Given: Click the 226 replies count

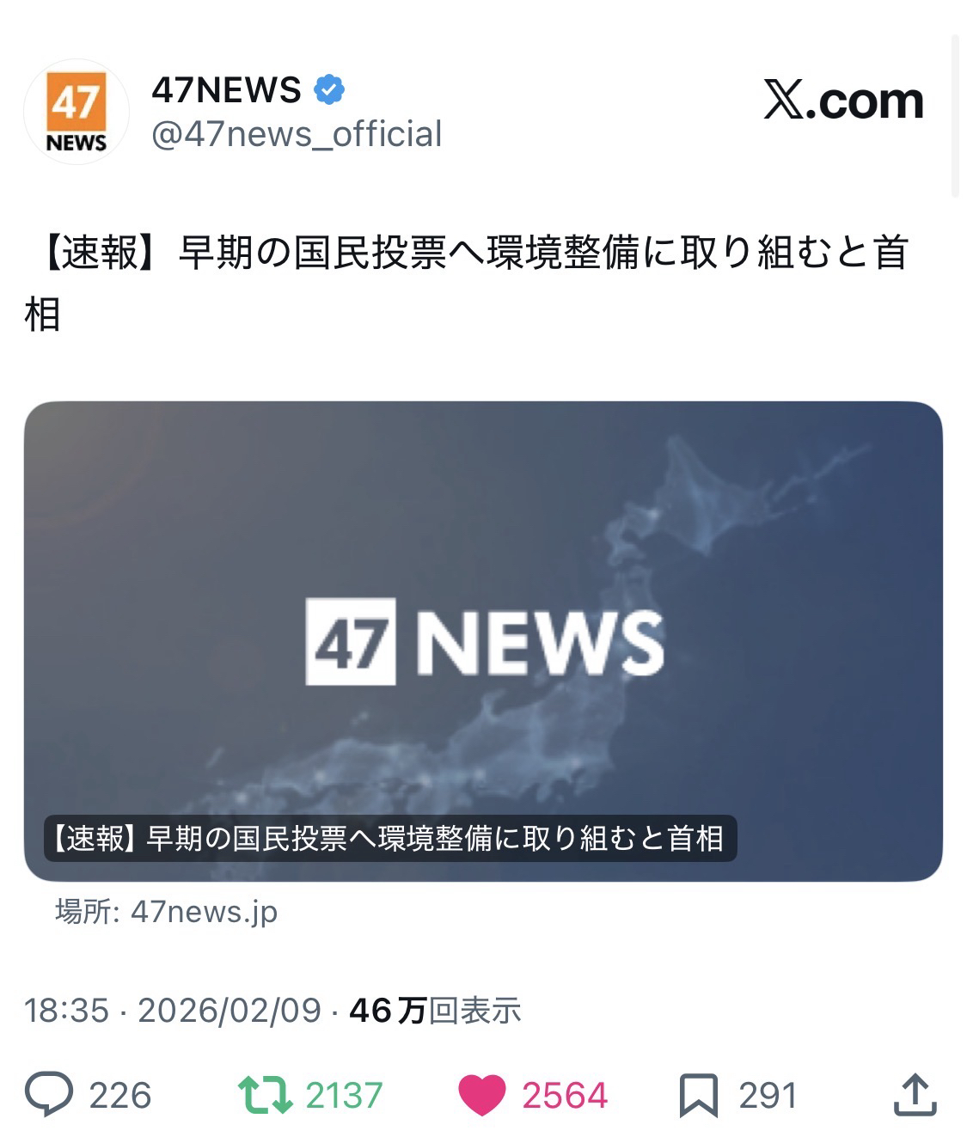Looking at the screenshot, I should pos(120,1096).
